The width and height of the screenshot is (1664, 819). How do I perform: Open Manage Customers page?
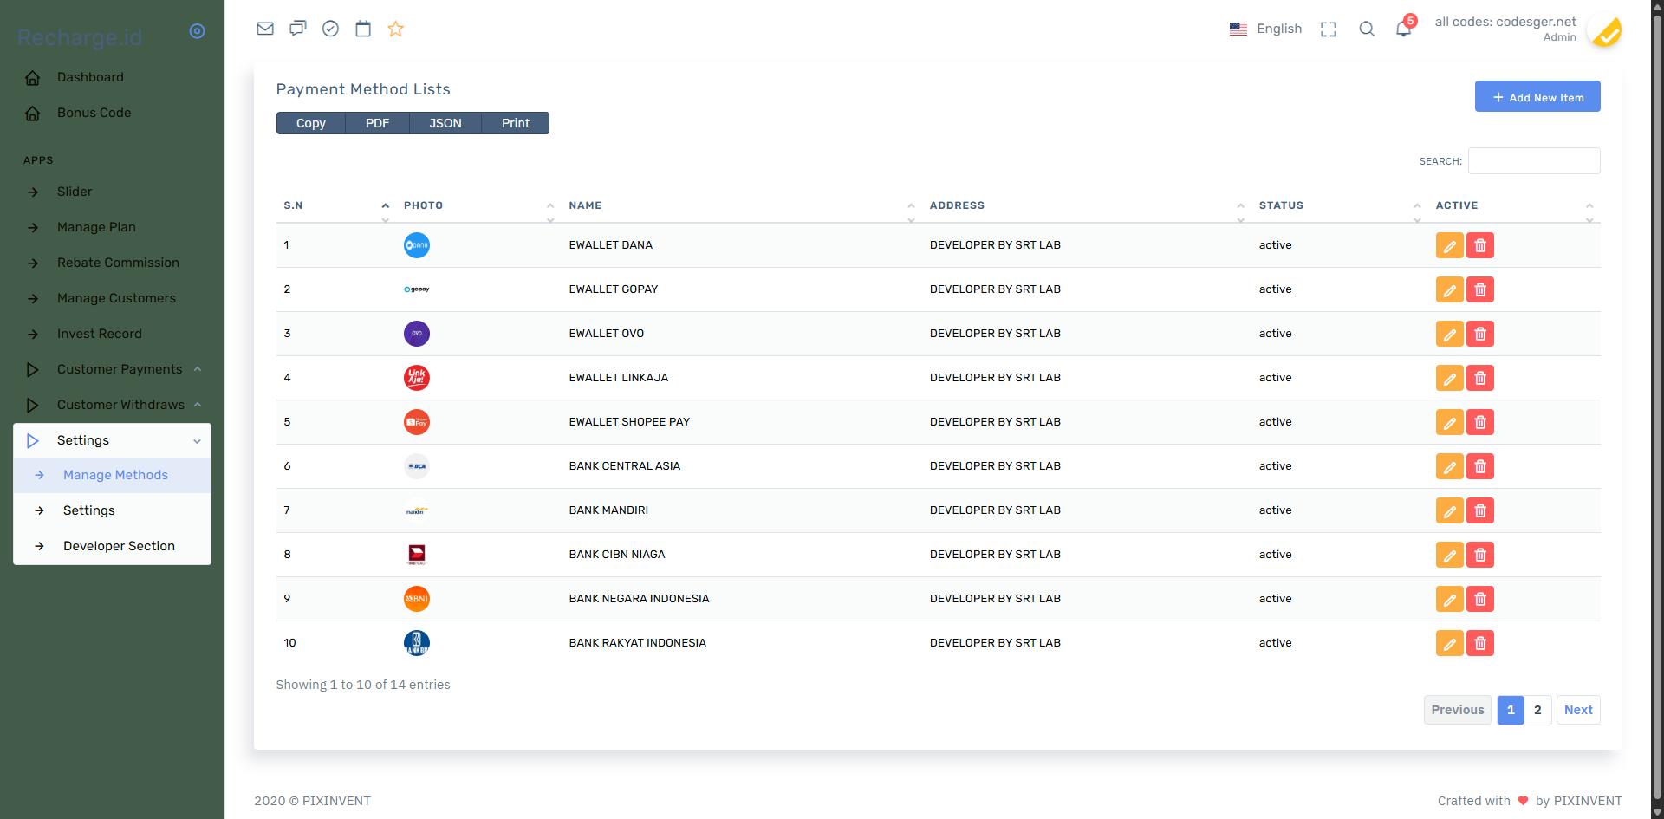[x=113, y=298]
